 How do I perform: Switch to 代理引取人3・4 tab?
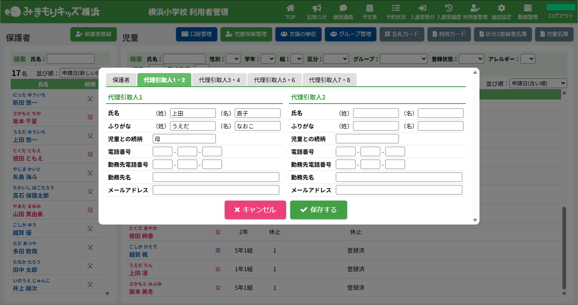click(x=219, y=80)
